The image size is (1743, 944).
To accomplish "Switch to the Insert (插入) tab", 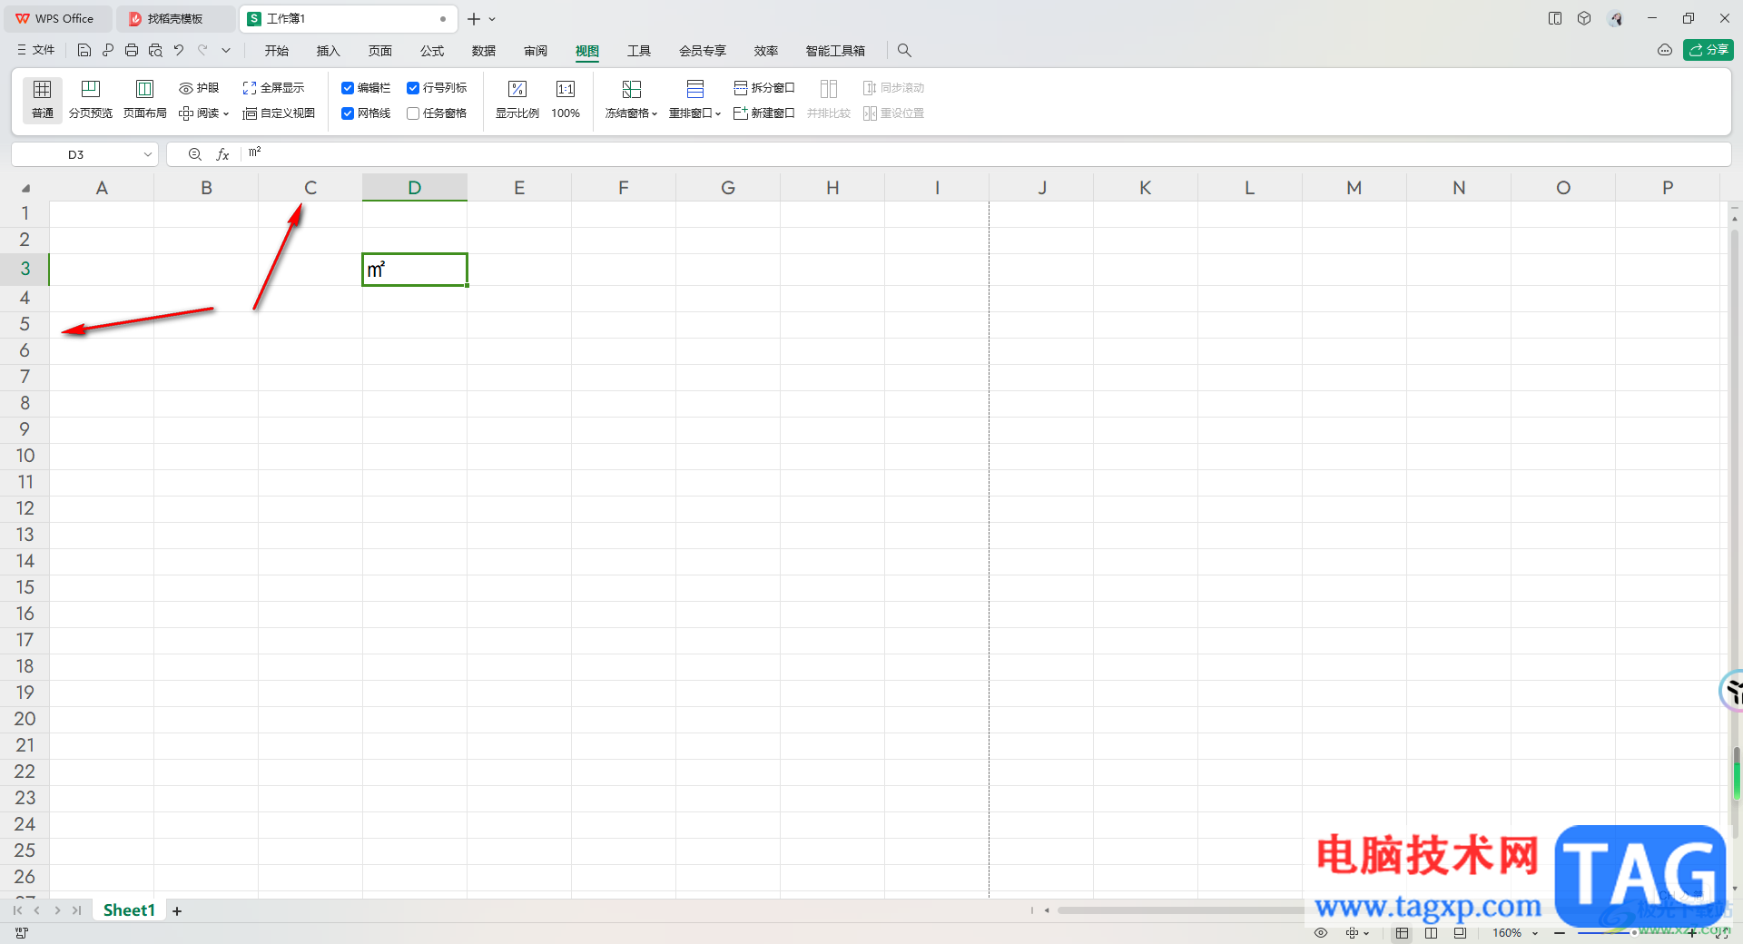I will tap(328, 51).
